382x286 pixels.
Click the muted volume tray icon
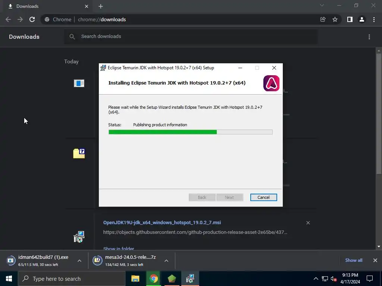334,279
